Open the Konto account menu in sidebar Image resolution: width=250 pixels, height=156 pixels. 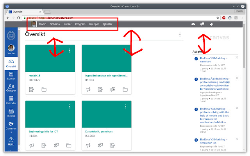11,50
